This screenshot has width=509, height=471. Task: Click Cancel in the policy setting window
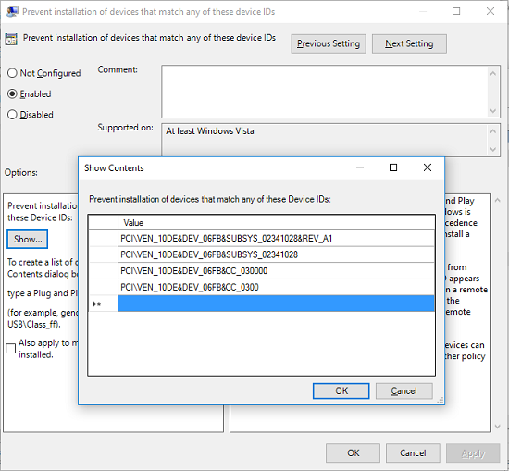[x=413, y=452]
